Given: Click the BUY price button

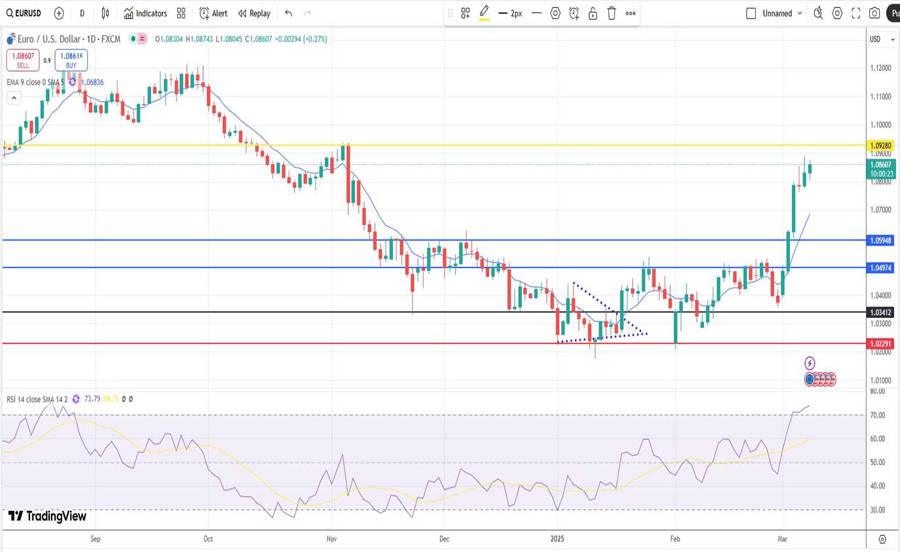Looking at the screenshot, I should click(x=71, y=60).
